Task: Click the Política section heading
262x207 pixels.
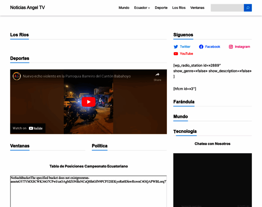Action: [100, 146]
